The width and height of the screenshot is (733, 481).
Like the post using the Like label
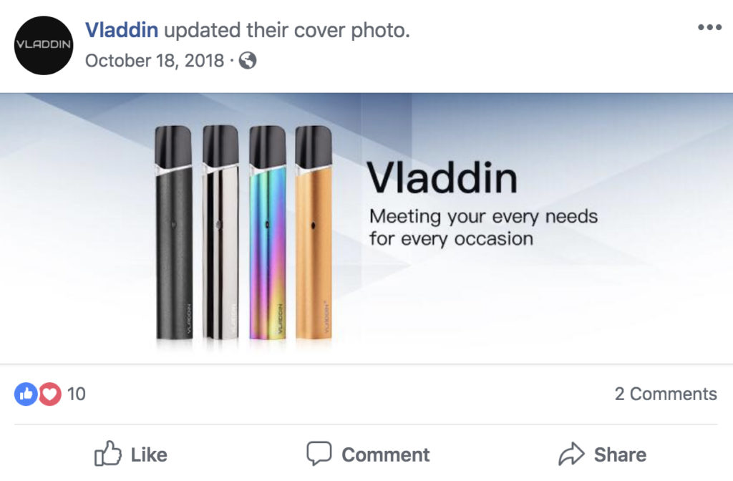click(x=149, y=455)
